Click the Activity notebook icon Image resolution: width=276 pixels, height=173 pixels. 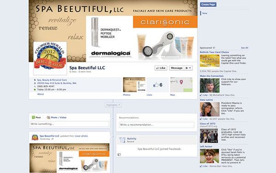coord(122,140)
